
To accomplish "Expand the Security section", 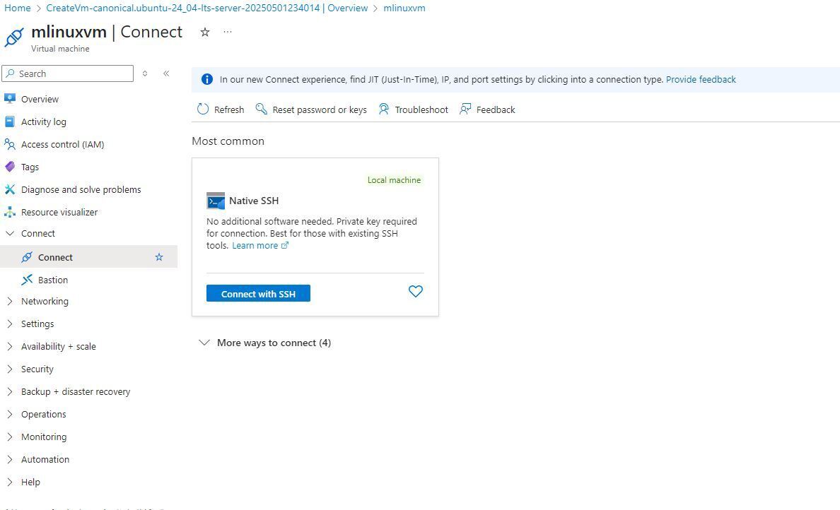I will 10,369.
